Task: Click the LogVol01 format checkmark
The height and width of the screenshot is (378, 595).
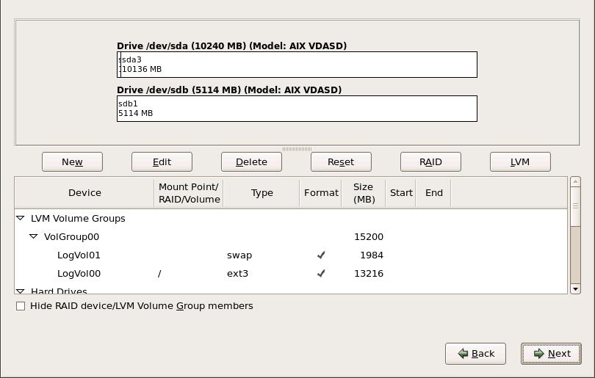Action: click(x=321, y=255)
